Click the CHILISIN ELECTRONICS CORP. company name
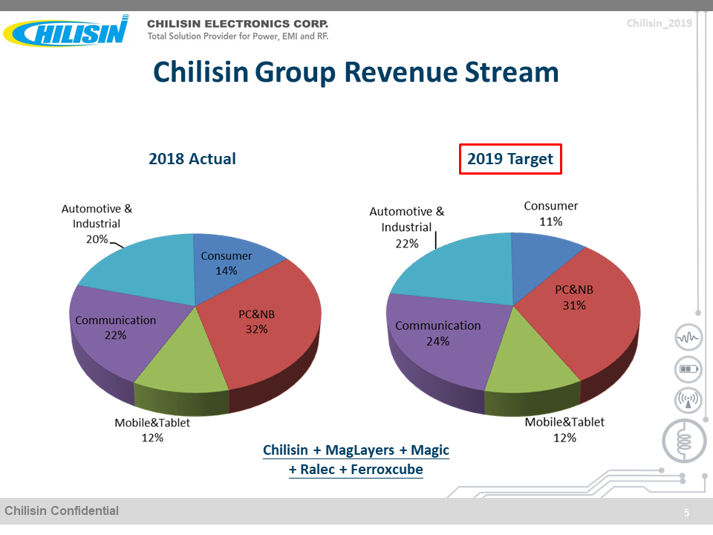The image size is (713, 535). click(x=238, y=24)
